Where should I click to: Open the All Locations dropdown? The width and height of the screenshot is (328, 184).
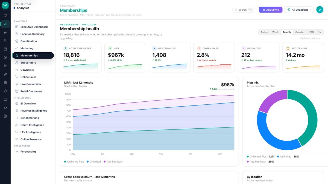pos(299,10)
